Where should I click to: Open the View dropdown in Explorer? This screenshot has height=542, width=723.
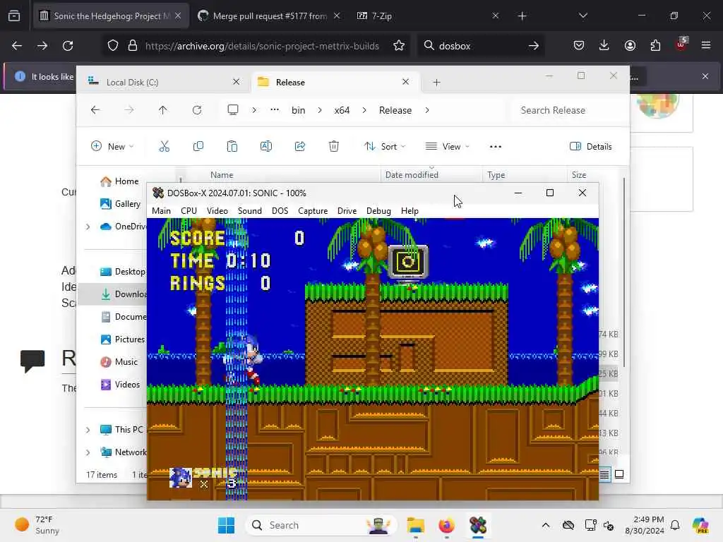pos(447,147)
